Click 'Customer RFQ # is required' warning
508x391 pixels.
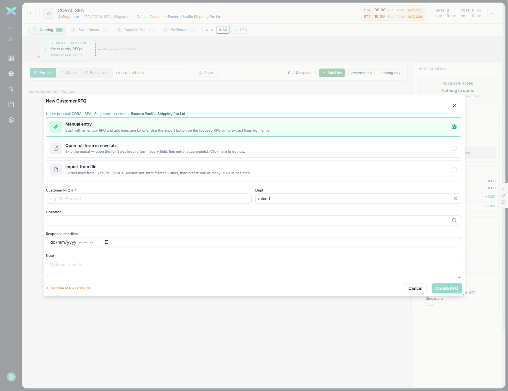[68, 288]
